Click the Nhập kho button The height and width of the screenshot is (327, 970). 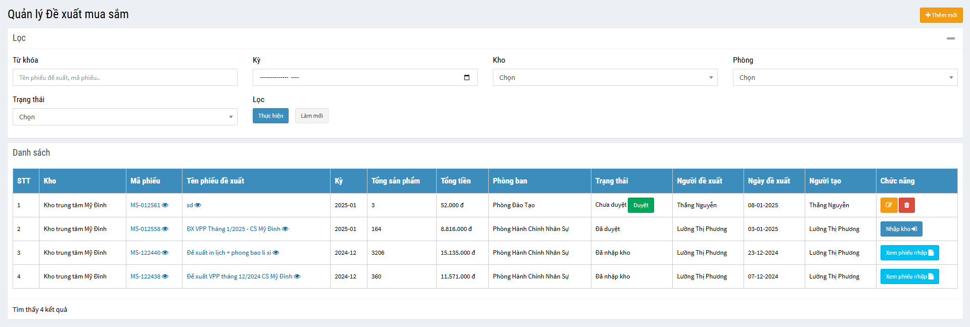pos(901,229)
